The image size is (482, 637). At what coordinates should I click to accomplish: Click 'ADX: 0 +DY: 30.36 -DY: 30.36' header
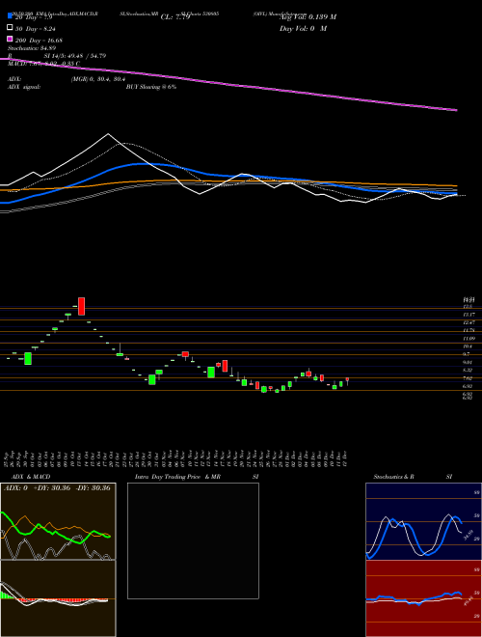57,488
